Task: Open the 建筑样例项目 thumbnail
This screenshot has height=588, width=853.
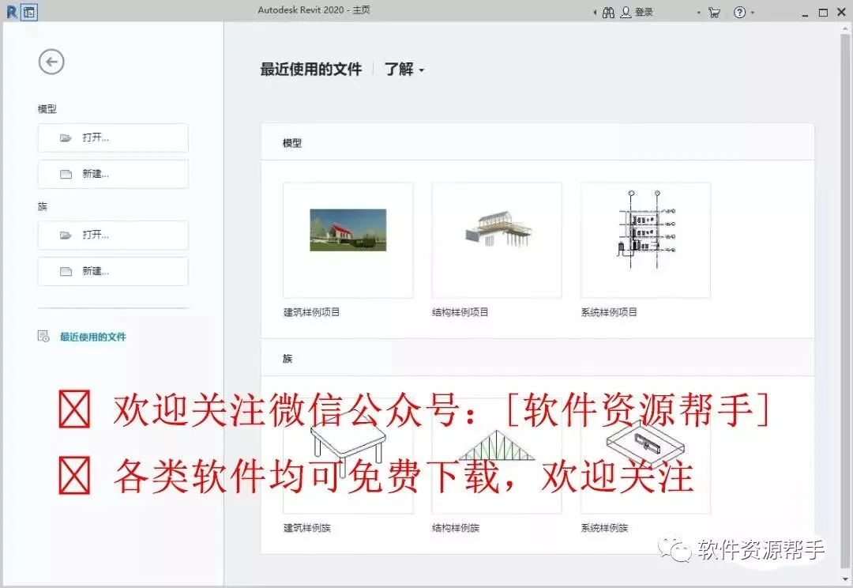Action: point(348,240)
